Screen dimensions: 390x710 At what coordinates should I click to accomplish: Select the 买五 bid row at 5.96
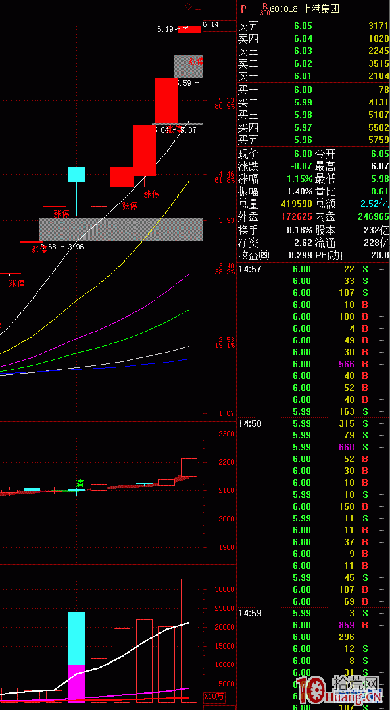(313, 140)
